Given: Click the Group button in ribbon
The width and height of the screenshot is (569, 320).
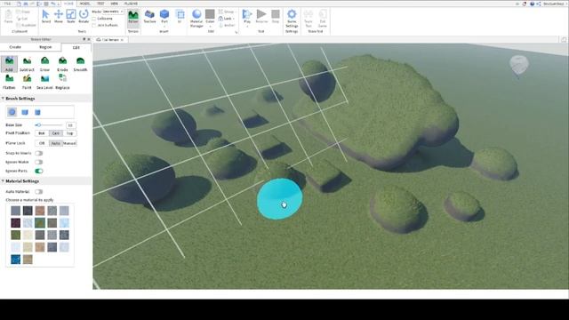Looking at the screenshot, I should [227, 12].
